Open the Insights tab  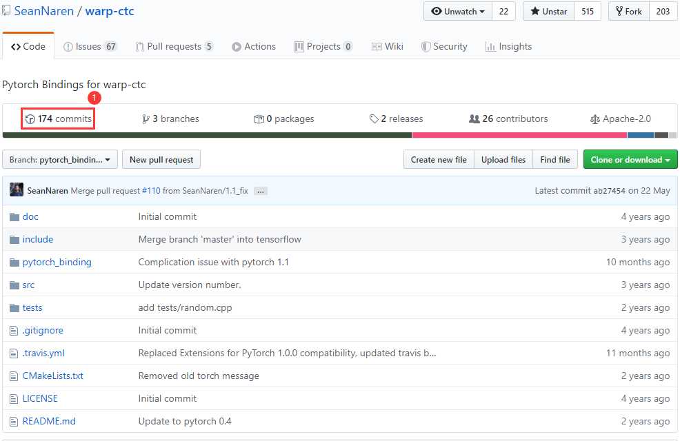[508, 46]
